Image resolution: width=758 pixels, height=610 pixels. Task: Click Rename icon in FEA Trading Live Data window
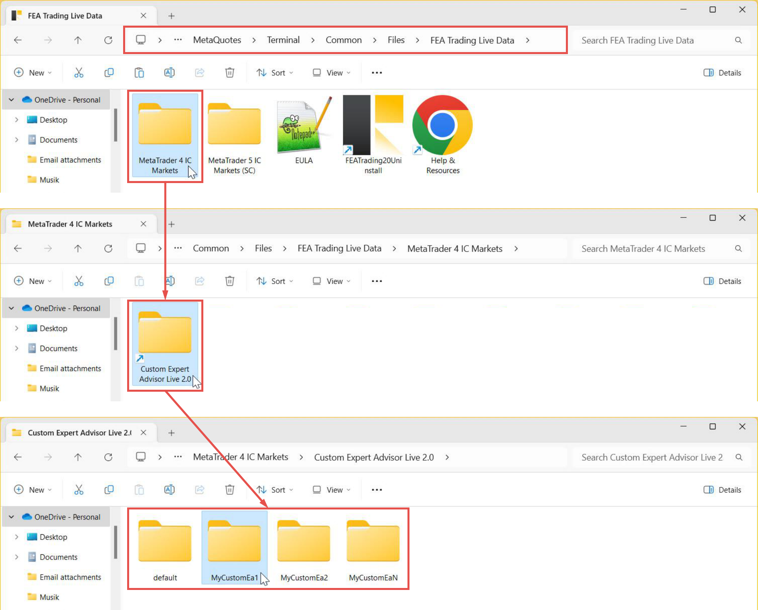click(x=169, y=72)
